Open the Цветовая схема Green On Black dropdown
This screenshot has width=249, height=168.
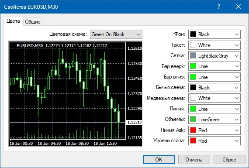116,34
